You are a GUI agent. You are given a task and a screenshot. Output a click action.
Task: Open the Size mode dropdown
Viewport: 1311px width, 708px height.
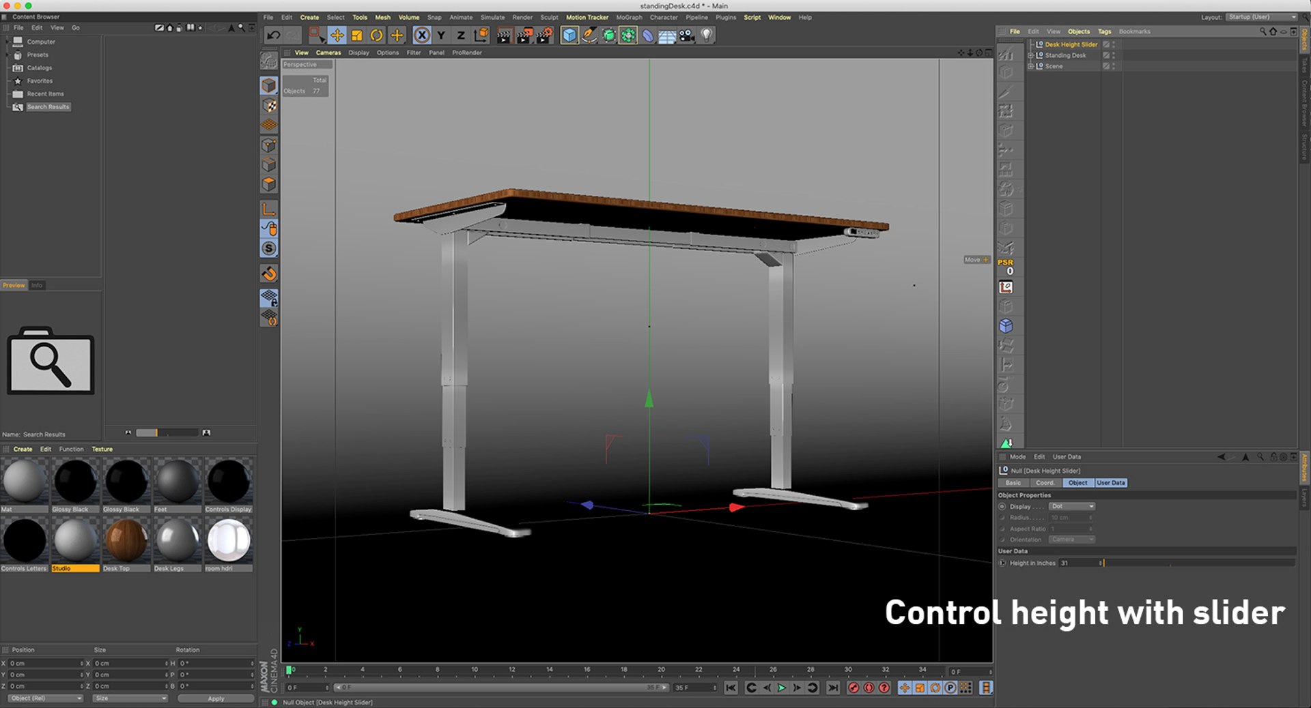pos(130,698)
